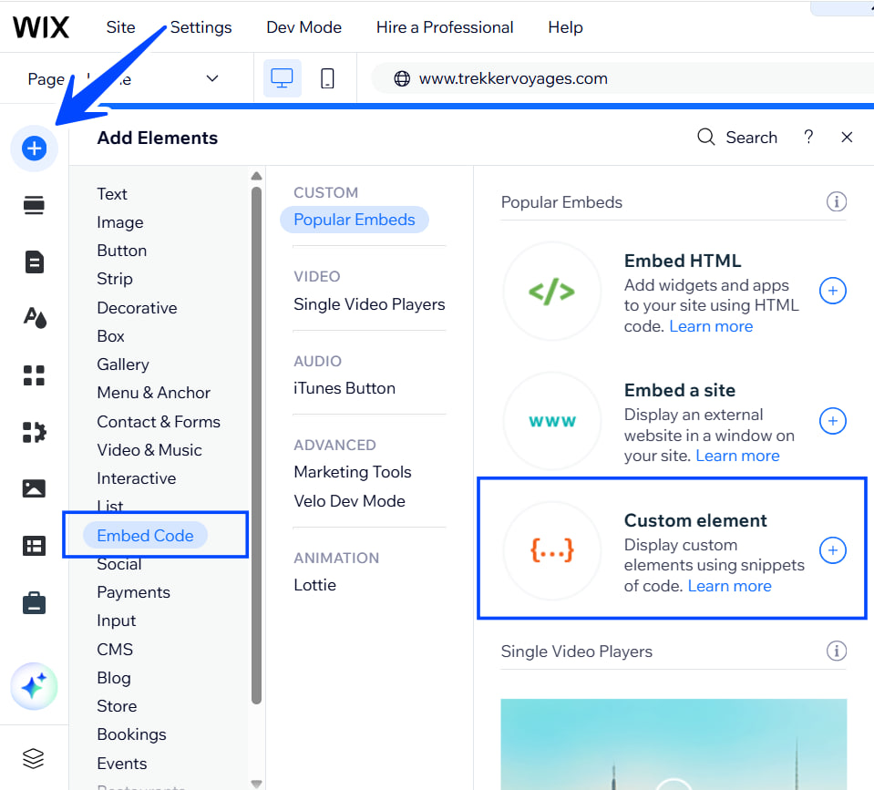Switch to desktop view
The image size is (874, 790).
[x=282, y=78]
